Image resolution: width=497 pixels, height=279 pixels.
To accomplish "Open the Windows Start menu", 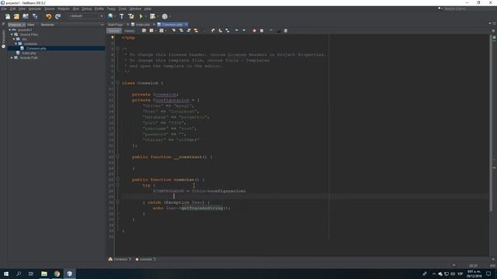I will tap(6, 274).
